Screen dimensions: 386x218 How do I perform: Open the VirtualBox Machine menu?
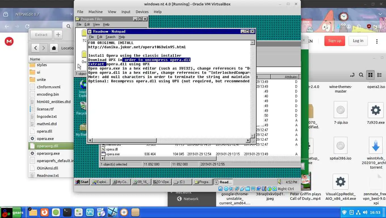(95, 12)
